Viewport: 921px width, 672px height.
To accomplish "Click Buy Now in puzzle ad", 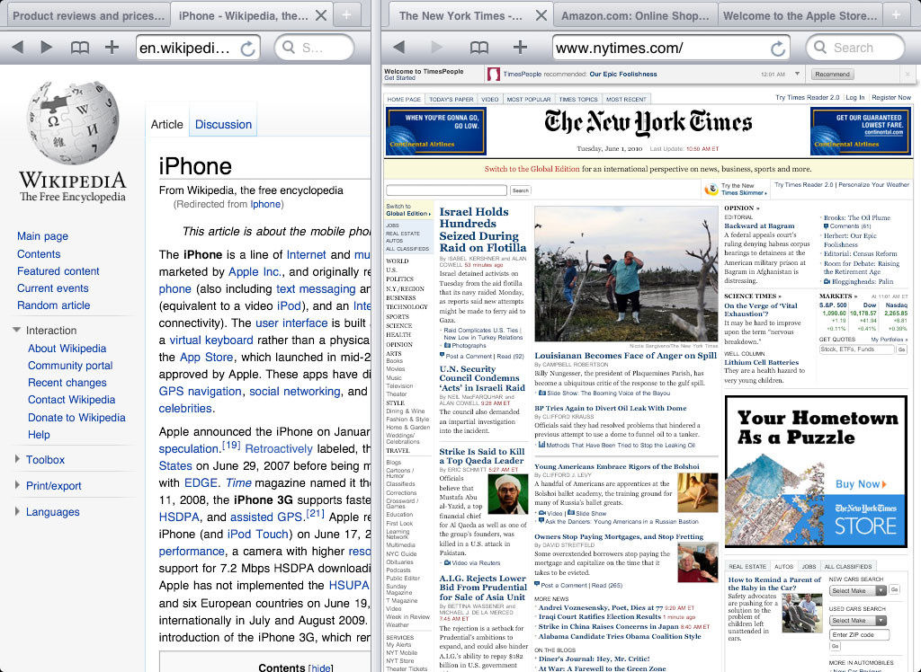I will (x=861, y=484).
